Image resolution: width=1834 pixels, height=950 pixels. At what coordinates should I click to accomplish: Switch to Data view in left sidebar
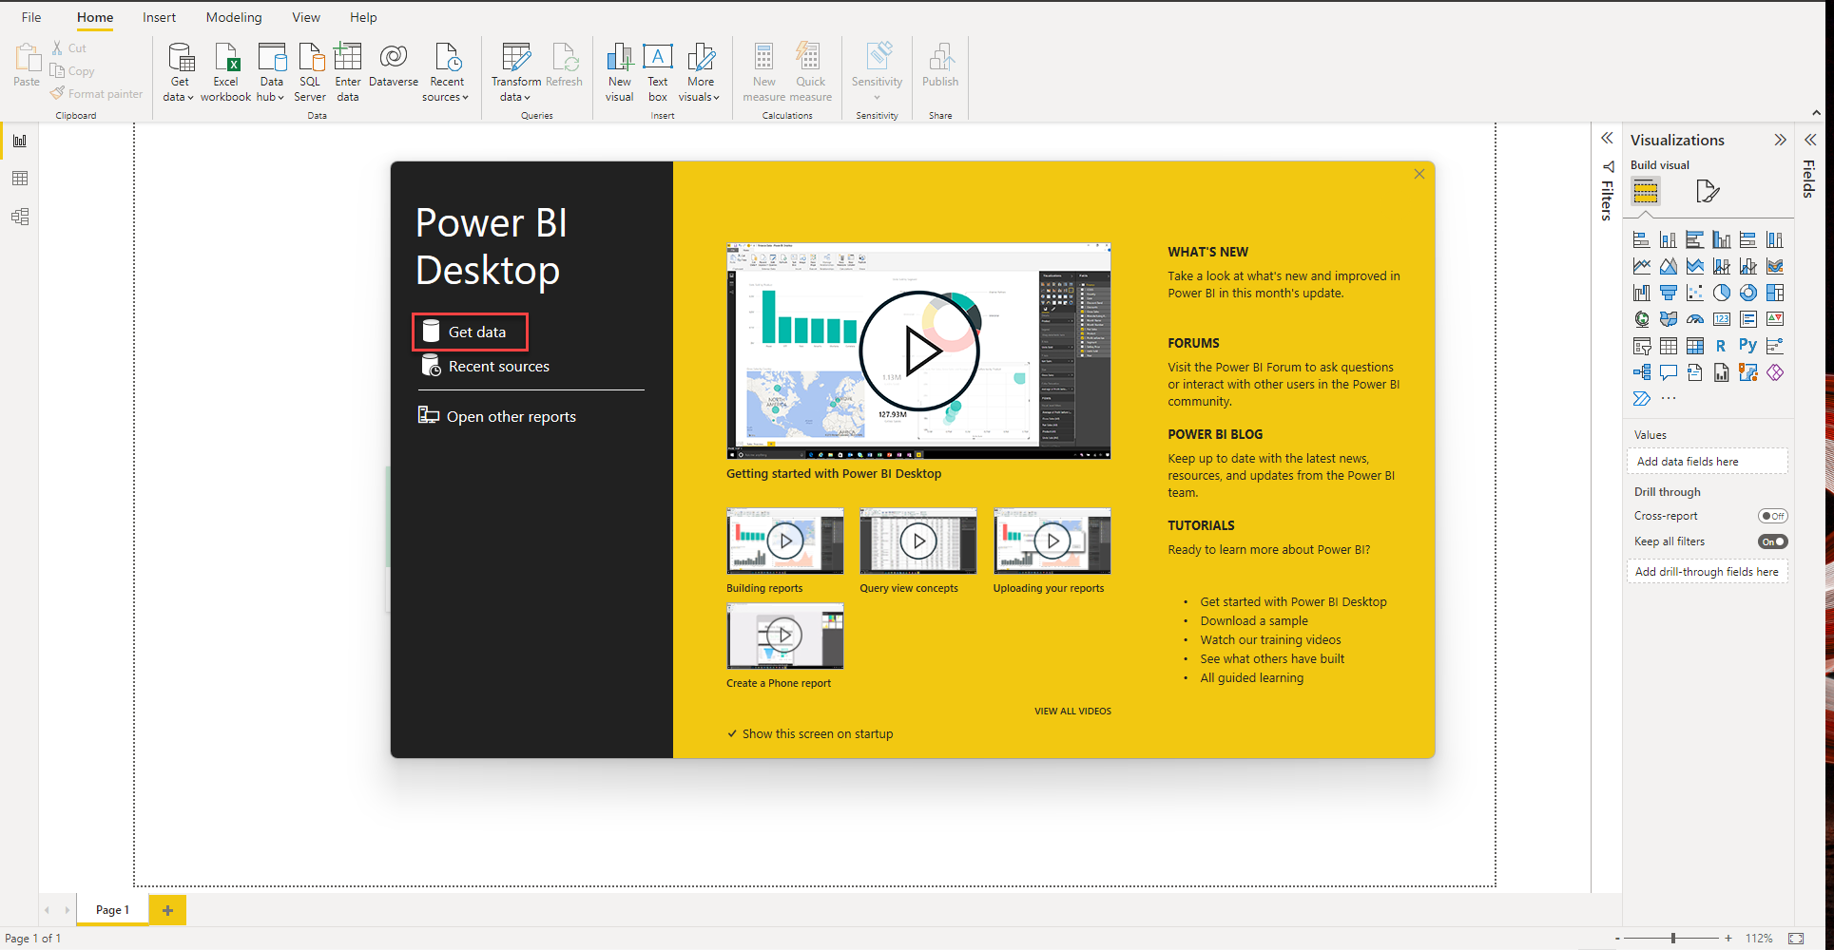19,179
